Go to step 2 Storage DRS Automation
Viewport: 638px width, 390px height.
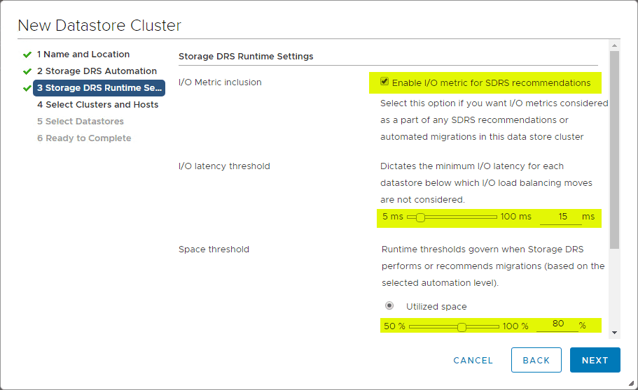tap(97, 71)
